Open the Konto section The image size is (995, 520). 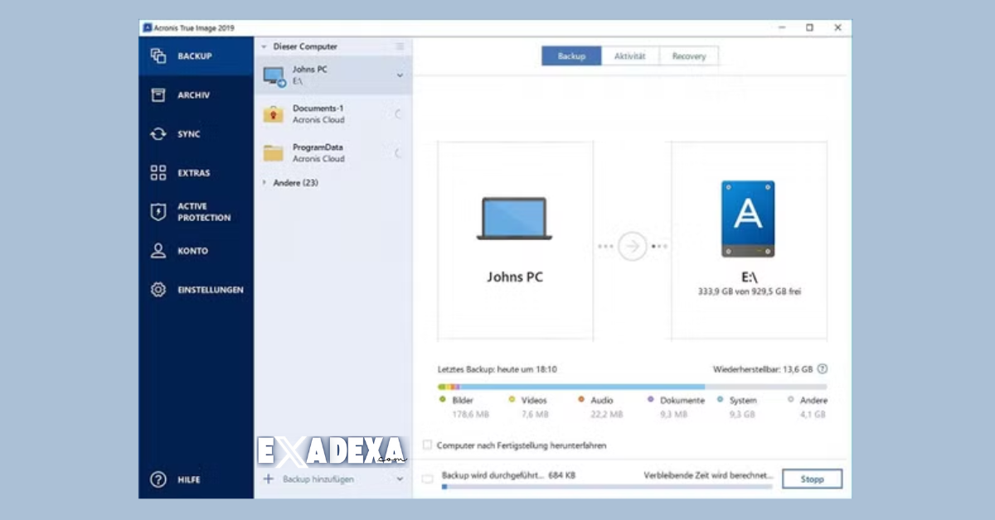tap(158, 251)
